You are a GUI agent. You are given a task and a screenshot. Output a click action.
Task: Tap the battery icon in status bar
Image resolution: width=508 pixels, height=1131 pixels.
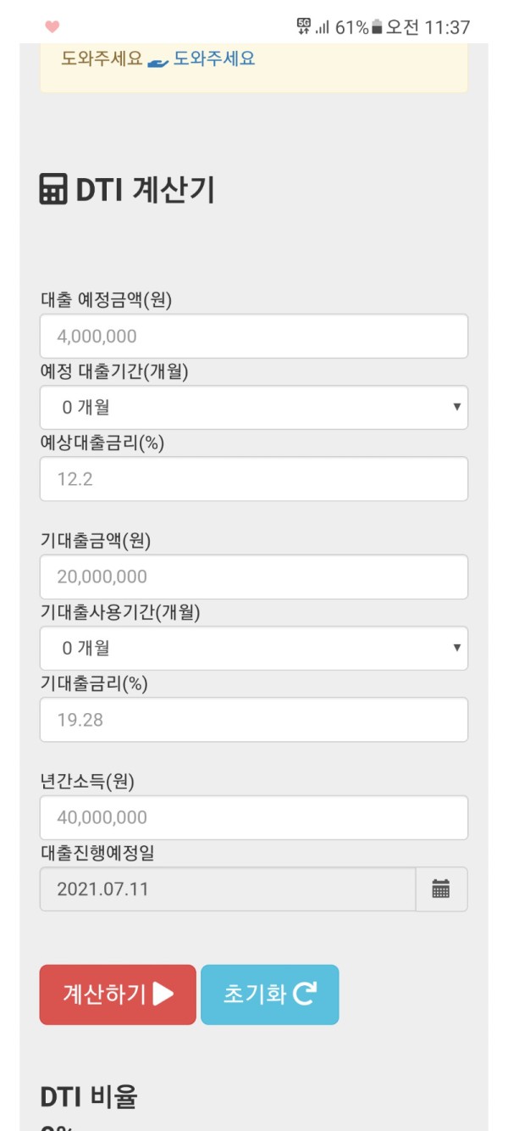377,27
